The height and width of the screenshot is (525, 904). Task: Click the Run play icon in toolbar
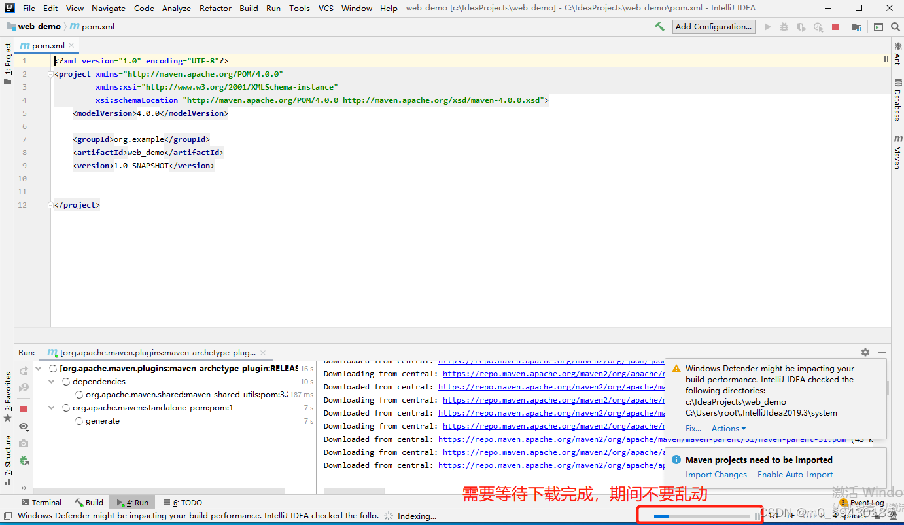(767, 27)
